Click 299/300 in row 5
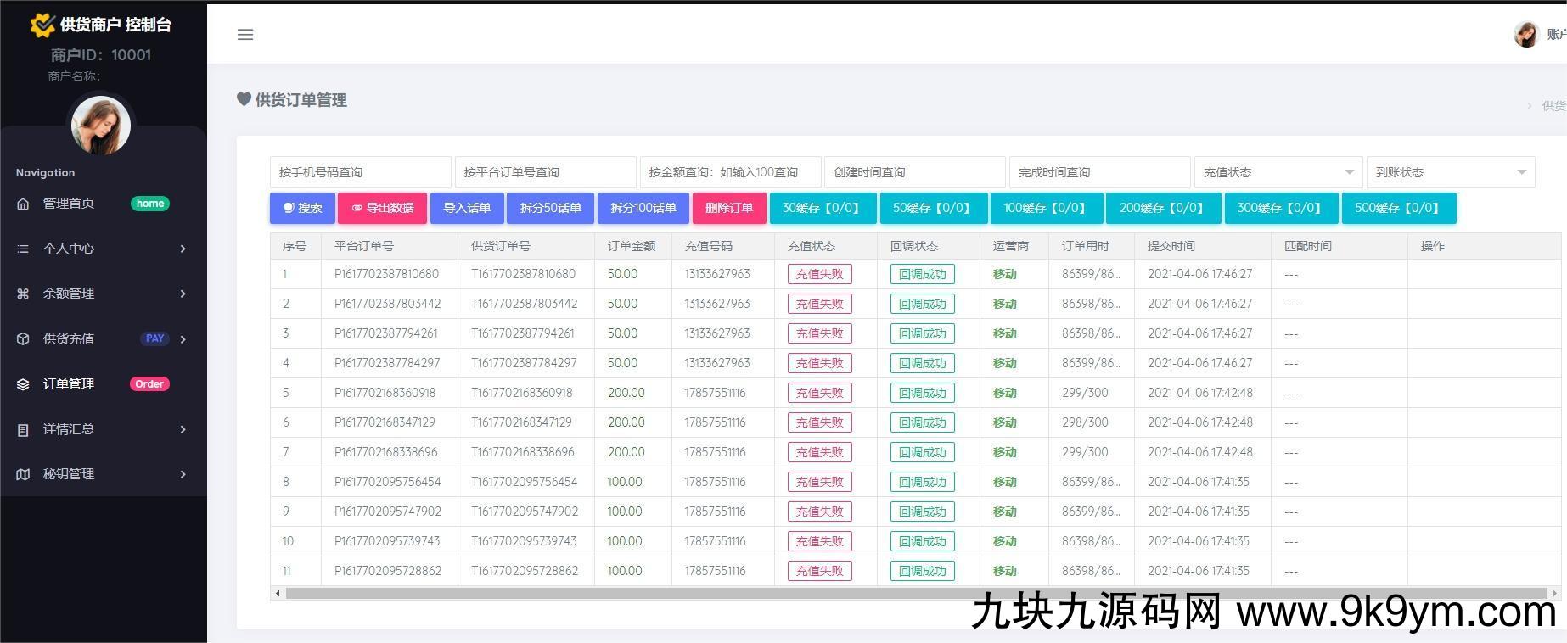The image size is (1567, 643). click(1085, 393)
